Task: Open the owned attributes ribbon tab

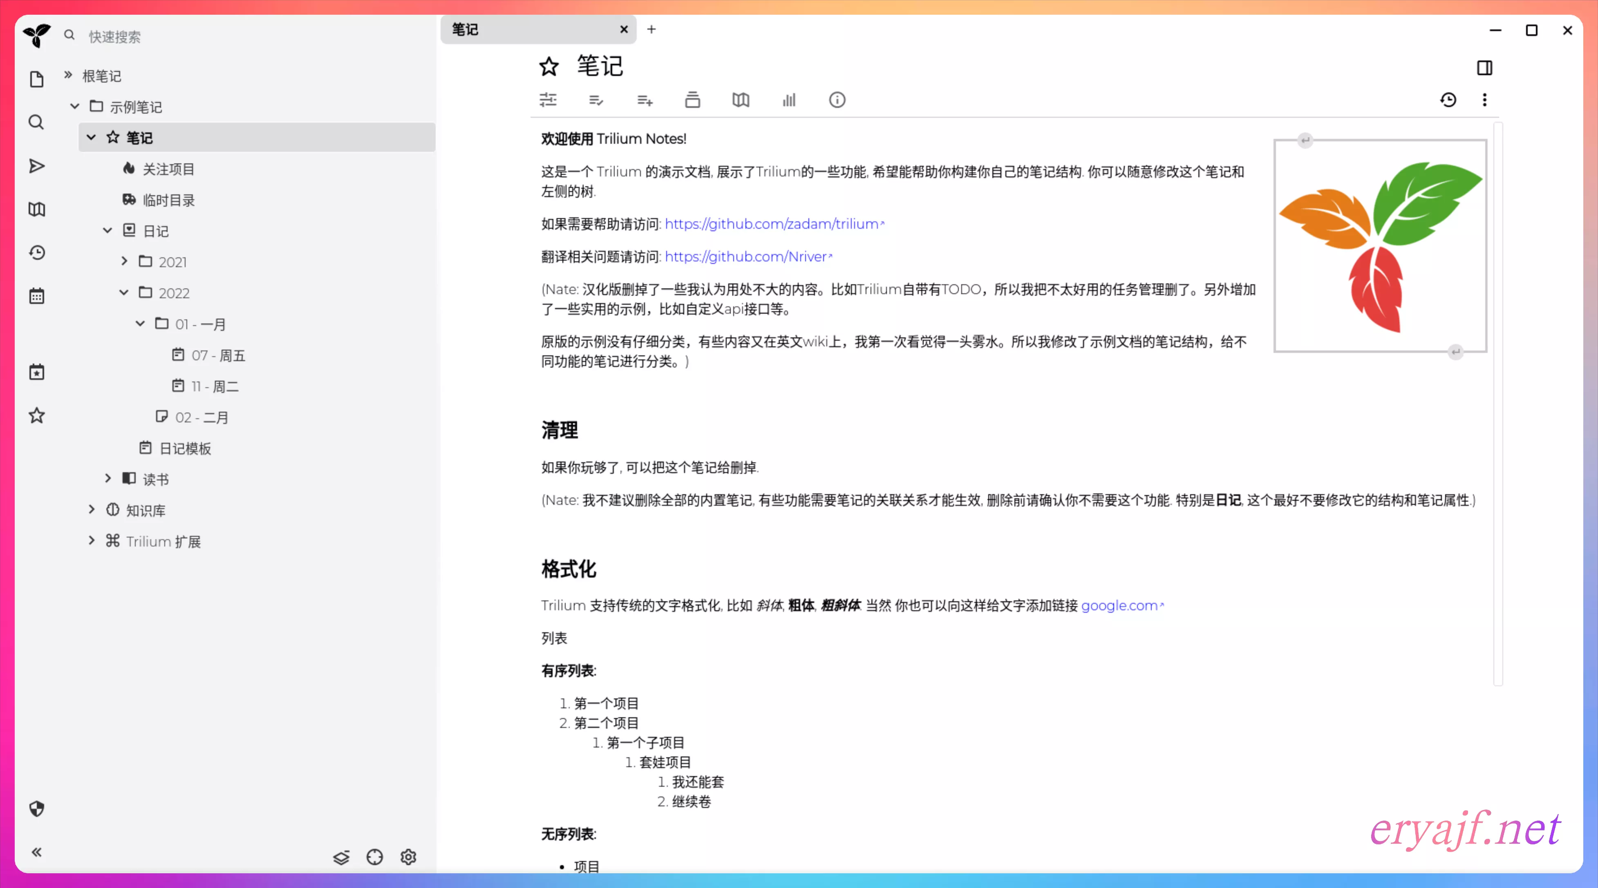Action: [596, 100]
